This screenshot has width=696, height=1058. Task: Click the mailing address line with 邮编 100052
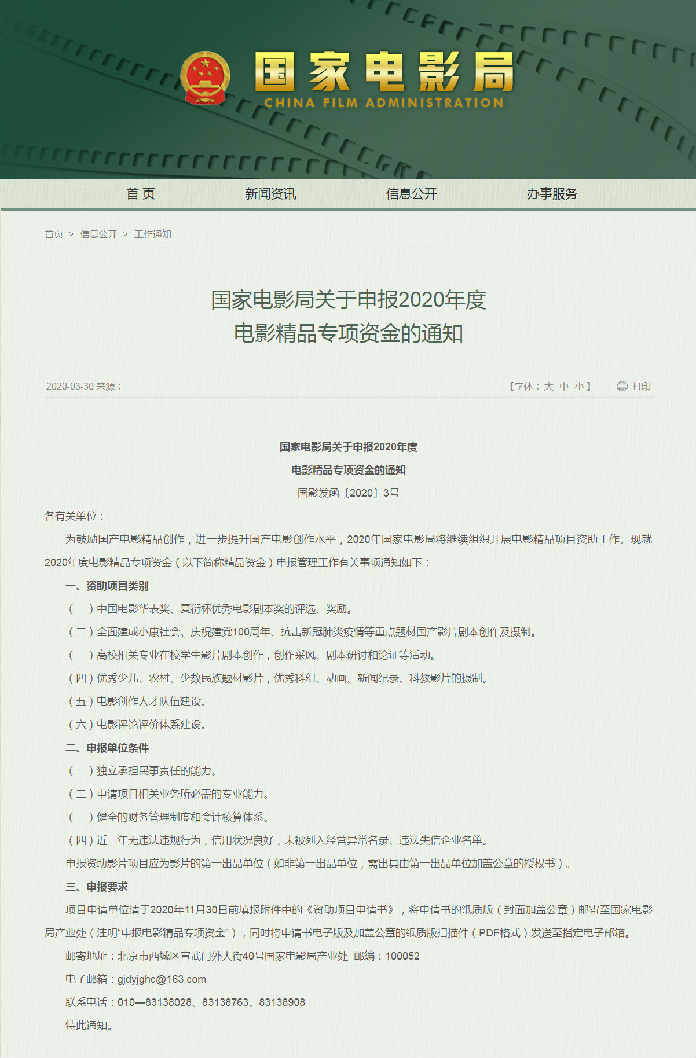point(243,956)
